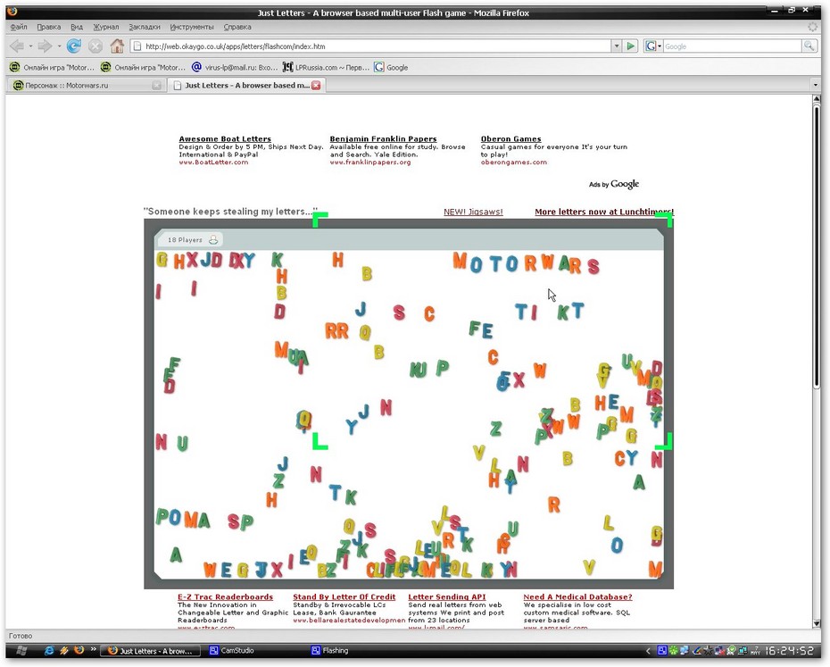Click the scrollbar down arrow

pyautogui.click(x=816, y=623)
